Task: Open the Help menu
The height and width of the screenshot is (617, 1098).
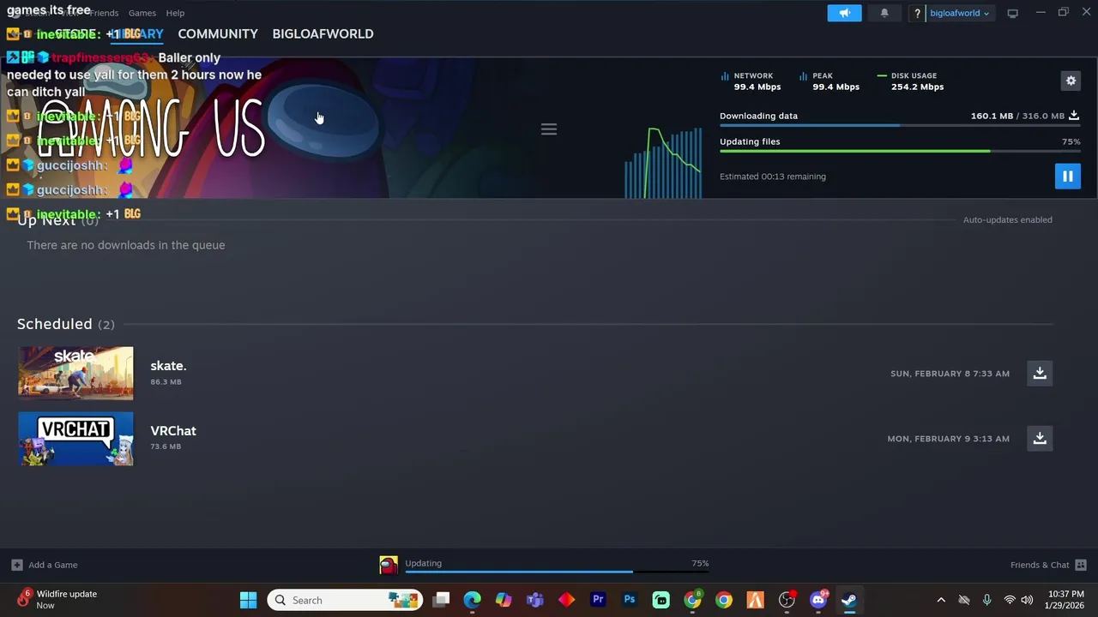Action: [175, 13]
